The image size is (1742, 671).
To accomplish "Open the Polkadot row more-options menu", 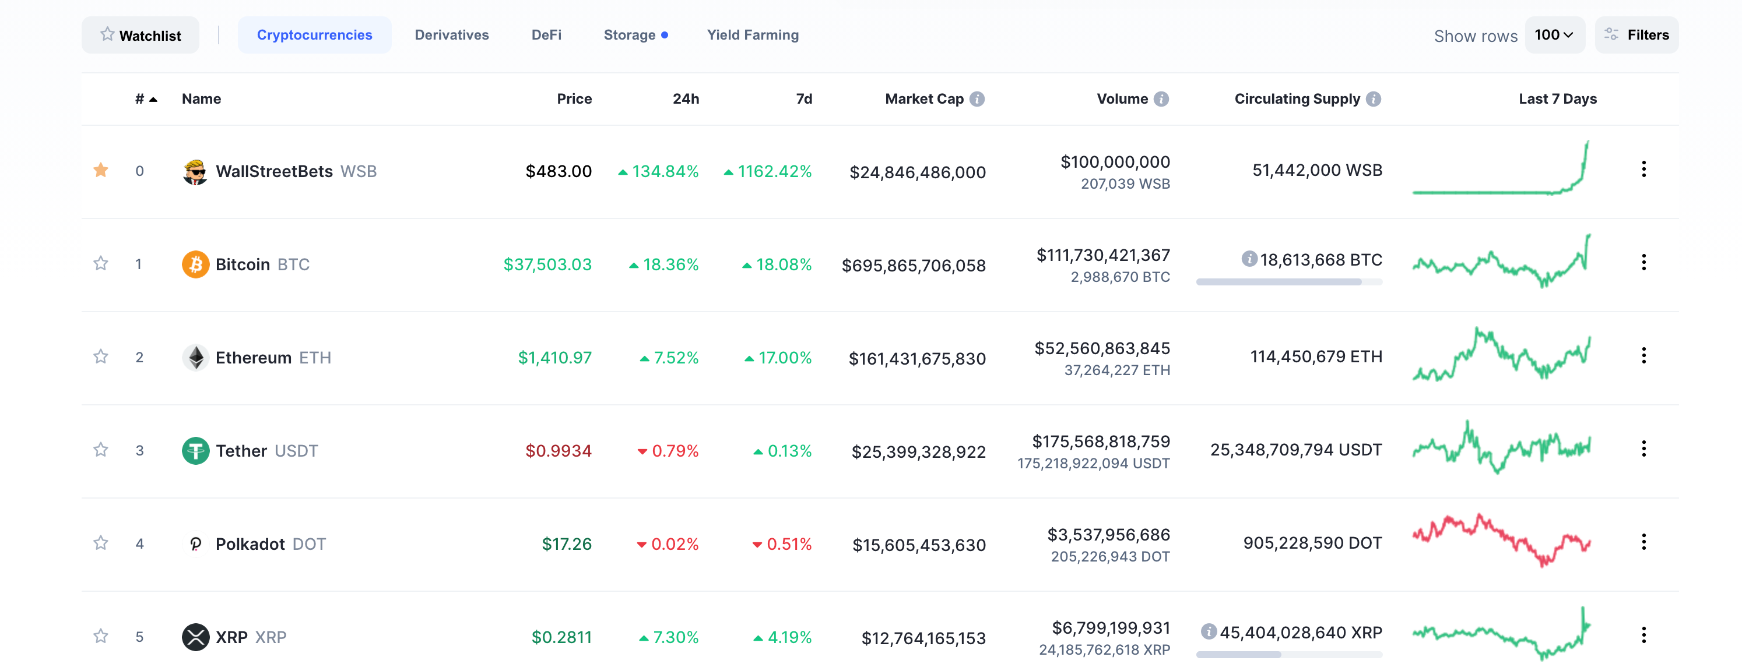I will point(1644,543).
